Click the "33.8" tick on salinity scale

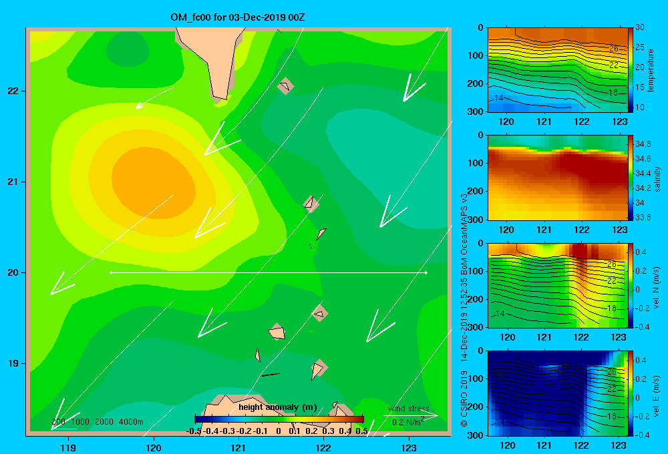643,218
